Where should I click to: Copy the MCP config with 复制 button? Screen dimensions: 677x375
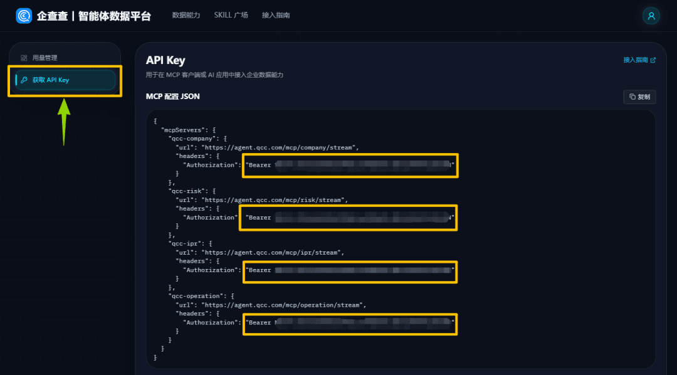tap(639, 97)
